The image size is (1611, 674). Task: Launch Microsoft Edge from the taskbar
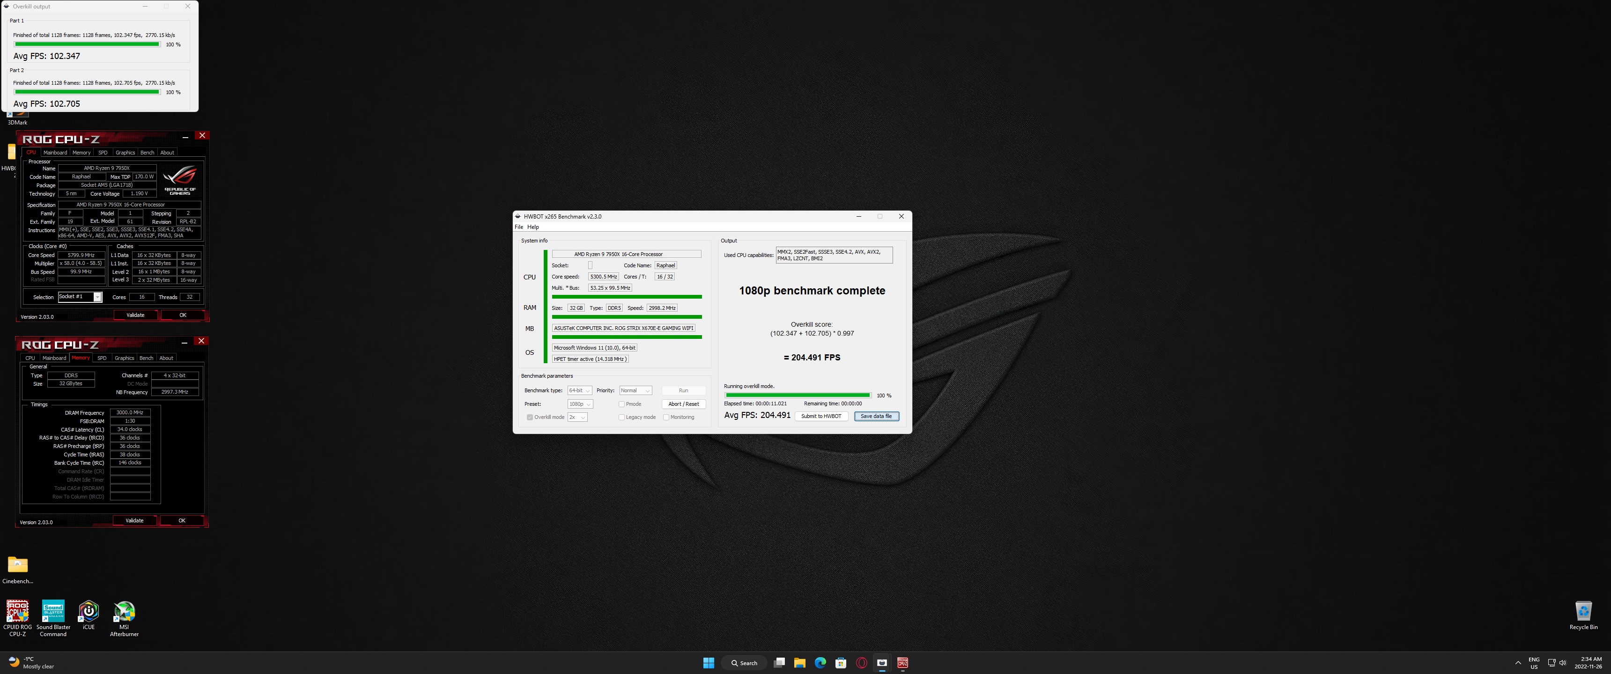tap(820, 663)
